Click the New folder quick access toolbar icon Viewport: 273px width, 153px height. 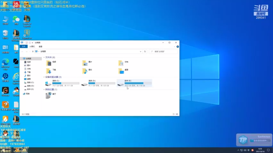[30, 42]
